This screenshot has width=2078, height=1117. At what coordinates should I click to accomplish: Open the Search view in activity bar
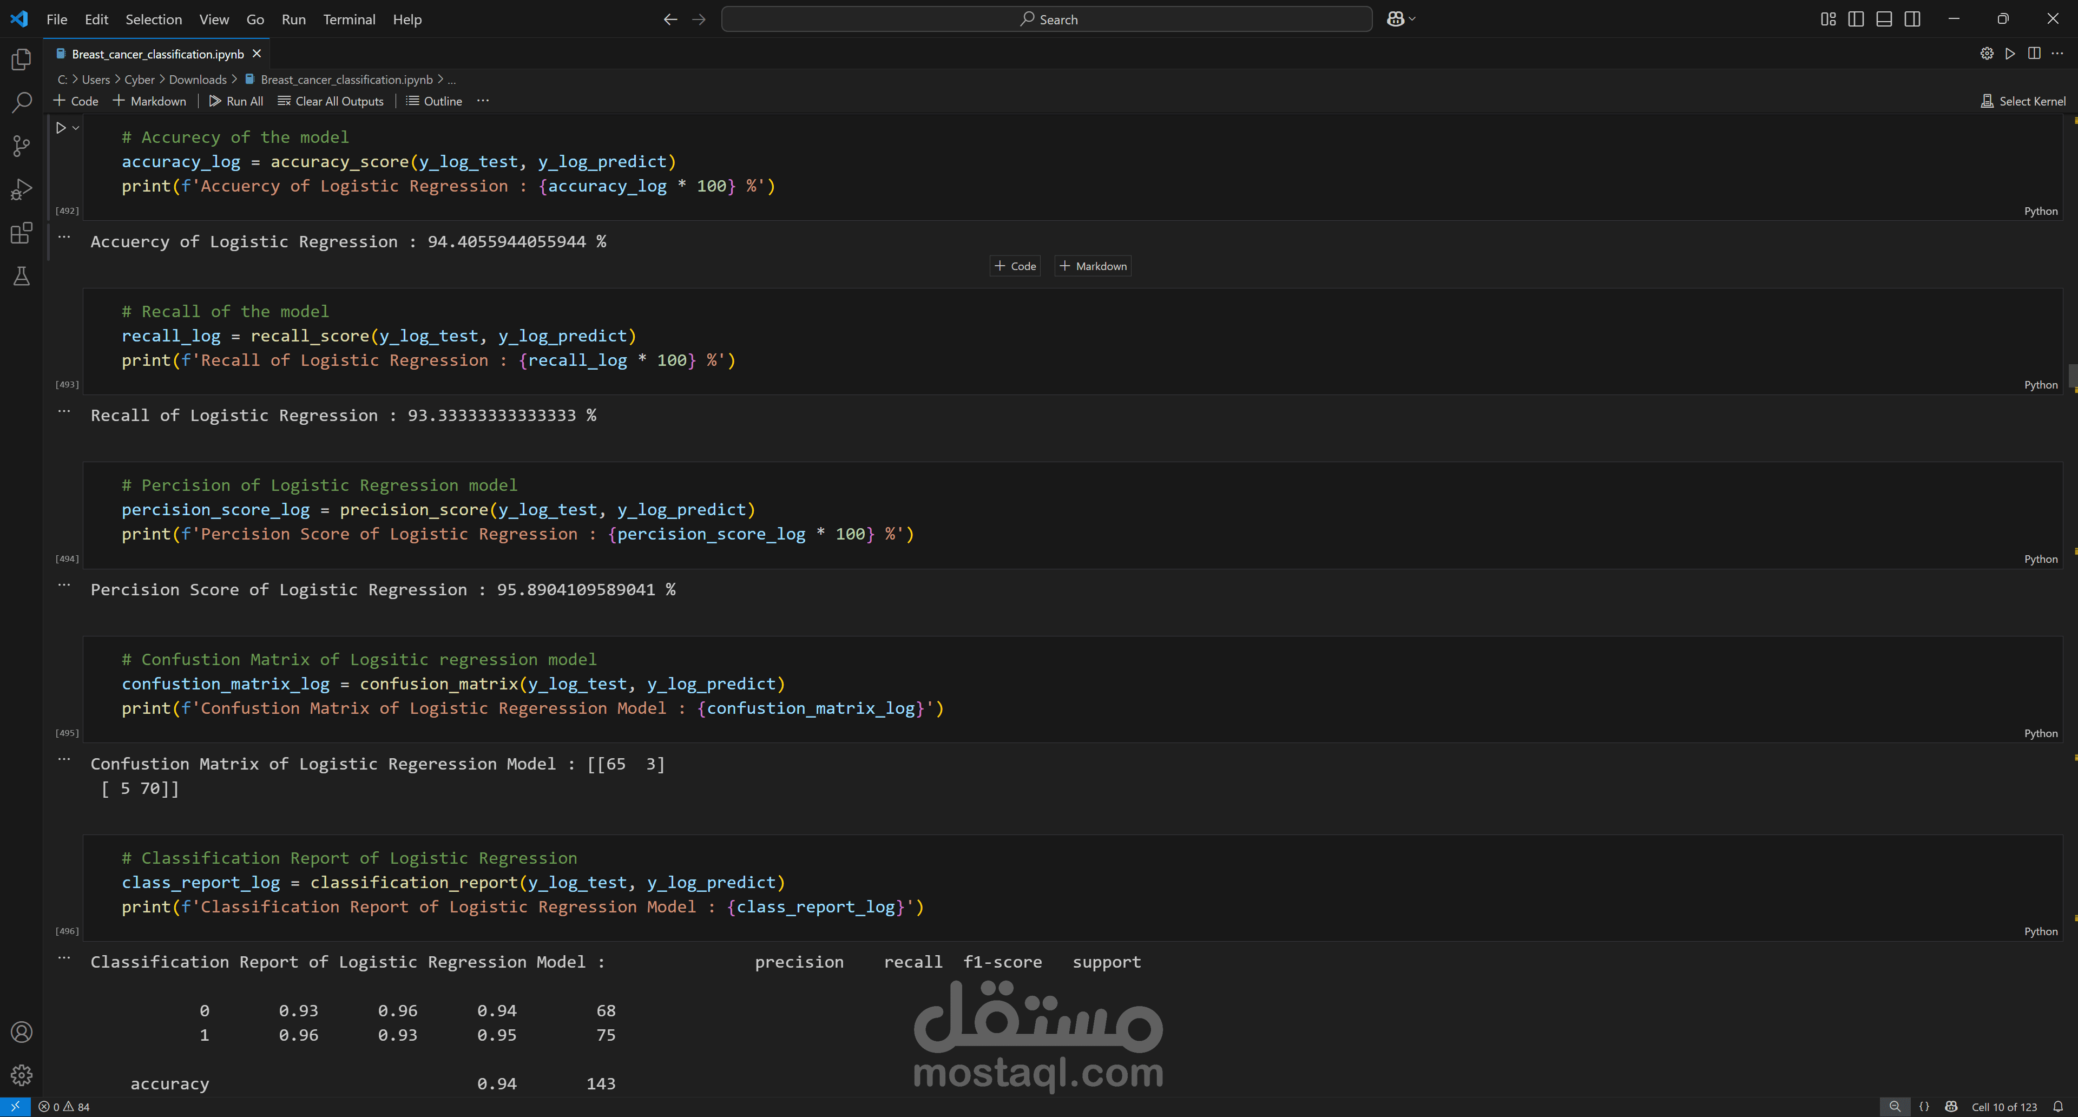22,102
